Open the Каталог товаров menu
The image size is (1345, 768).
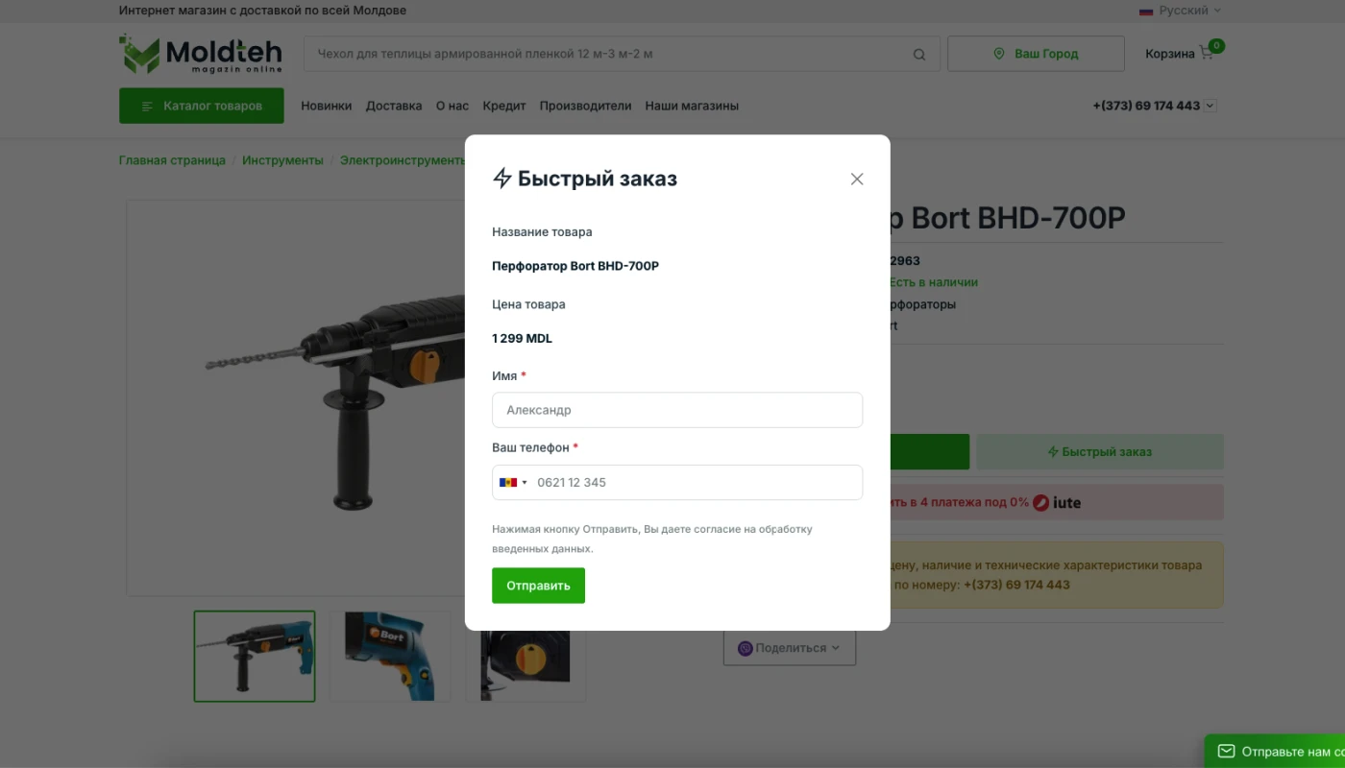pyautogui.click(x=202, y=106)
